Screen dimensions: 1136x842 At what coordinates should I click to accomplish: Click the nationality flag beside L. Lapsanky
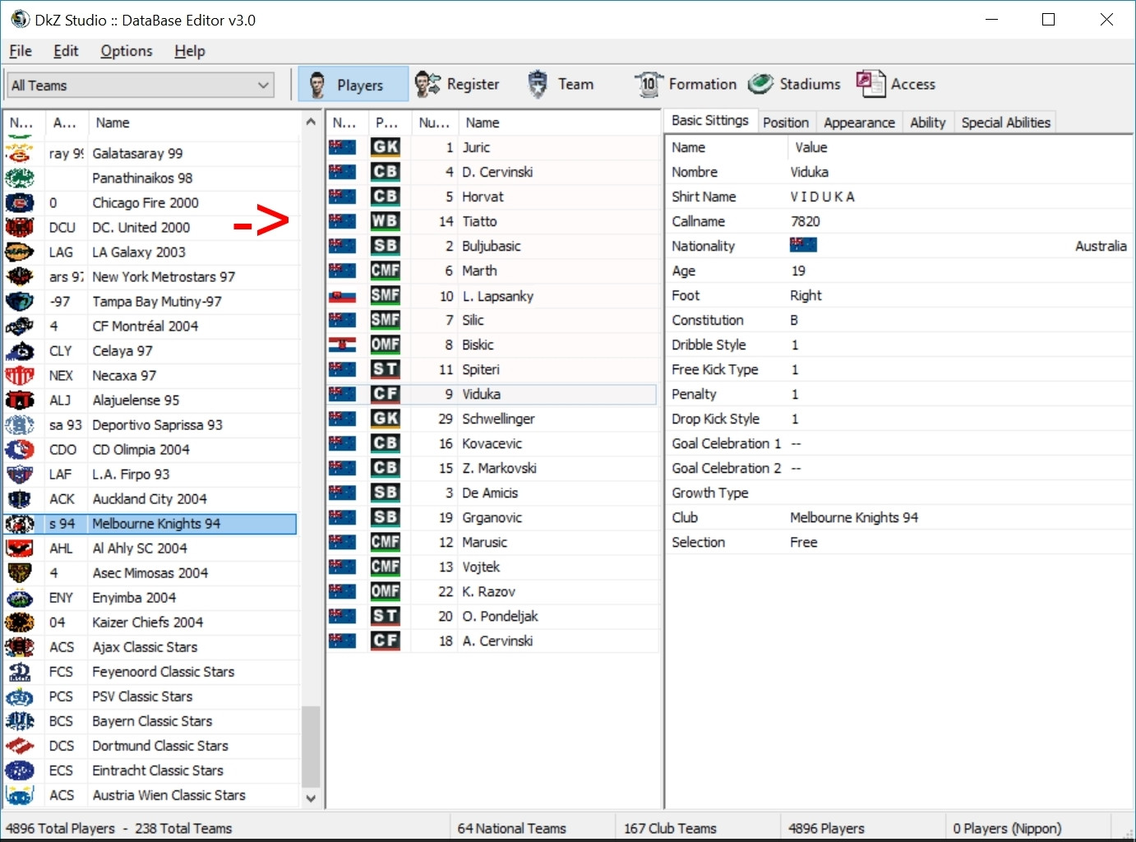pos(342,296)
